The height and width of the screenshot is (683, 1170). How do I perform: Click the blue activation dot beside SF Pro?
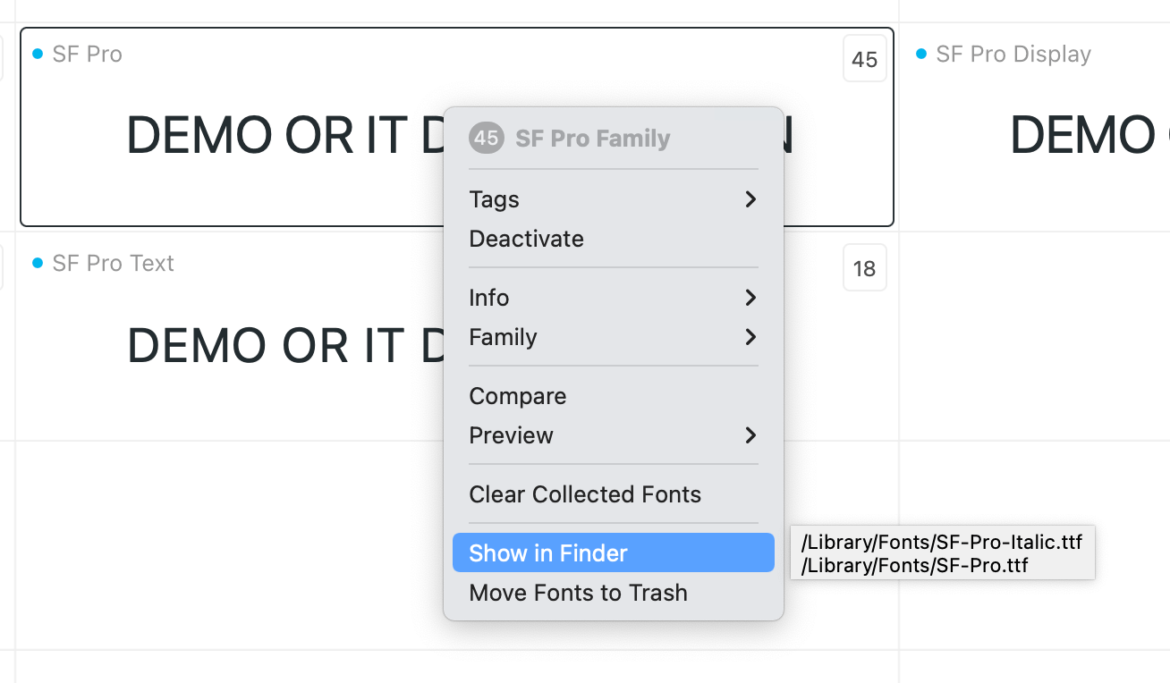(38, 55)
